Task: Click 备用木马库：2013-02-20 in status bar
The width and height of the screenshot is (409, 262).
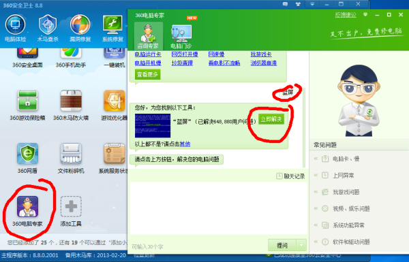Action: coord(95,255)
